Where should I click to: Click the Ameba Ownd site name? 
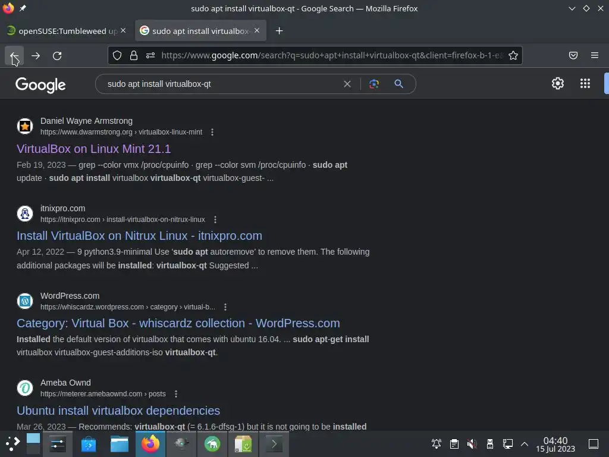(65, 383)
